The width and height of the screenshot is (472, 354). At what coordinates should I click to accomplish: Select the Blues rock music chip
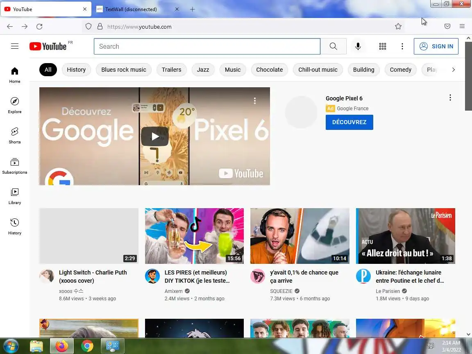124,70
